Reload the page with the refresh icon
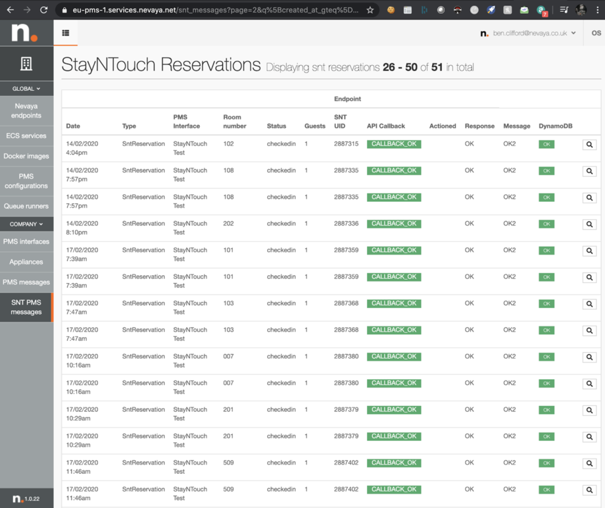This screenshot has height=508, width=605. pyautogui.click(x=44, y=10)
